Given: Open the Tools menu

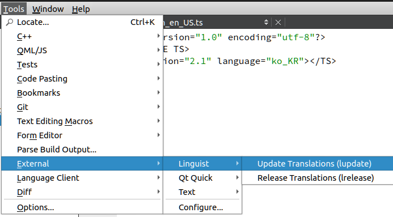Looking at the screenshot, I should pos(14,9).
